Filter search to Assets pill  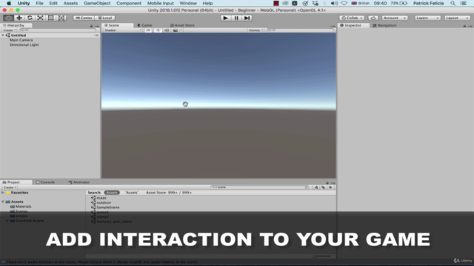point(112,192)
